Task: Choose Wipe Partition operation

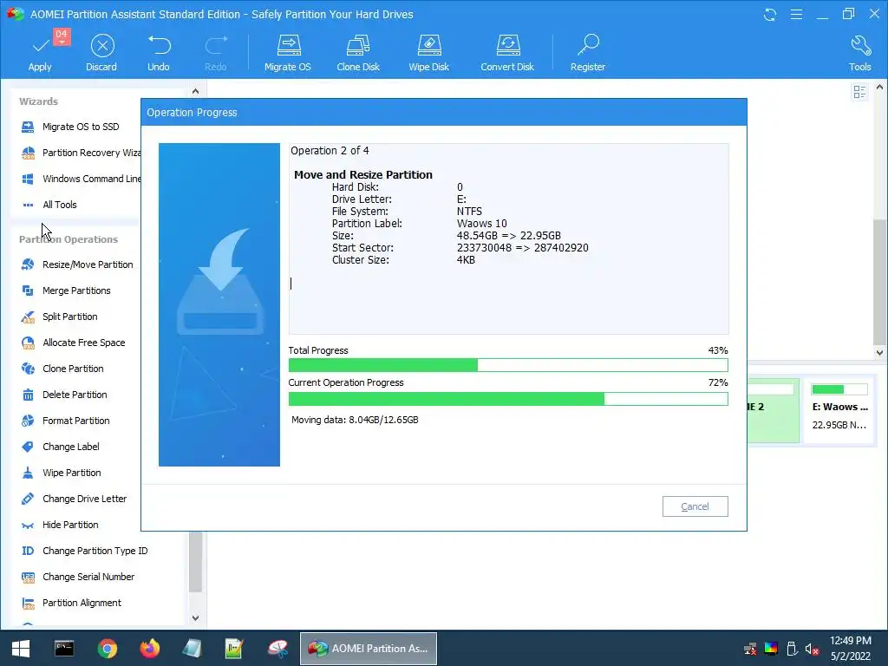Action: 62,473
